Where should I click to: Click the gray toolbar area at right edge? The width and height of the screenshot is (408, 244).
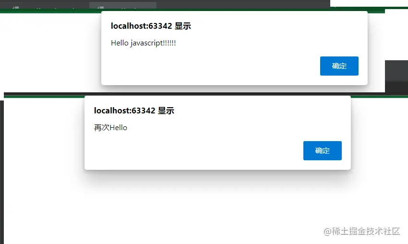(x=396, y=71)
